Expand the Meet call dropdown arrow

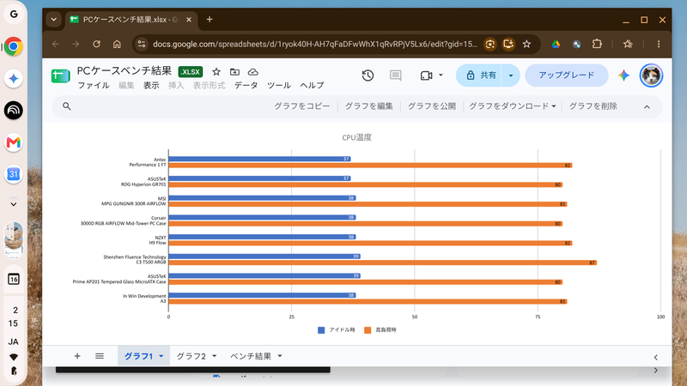[x=441, y=75]
